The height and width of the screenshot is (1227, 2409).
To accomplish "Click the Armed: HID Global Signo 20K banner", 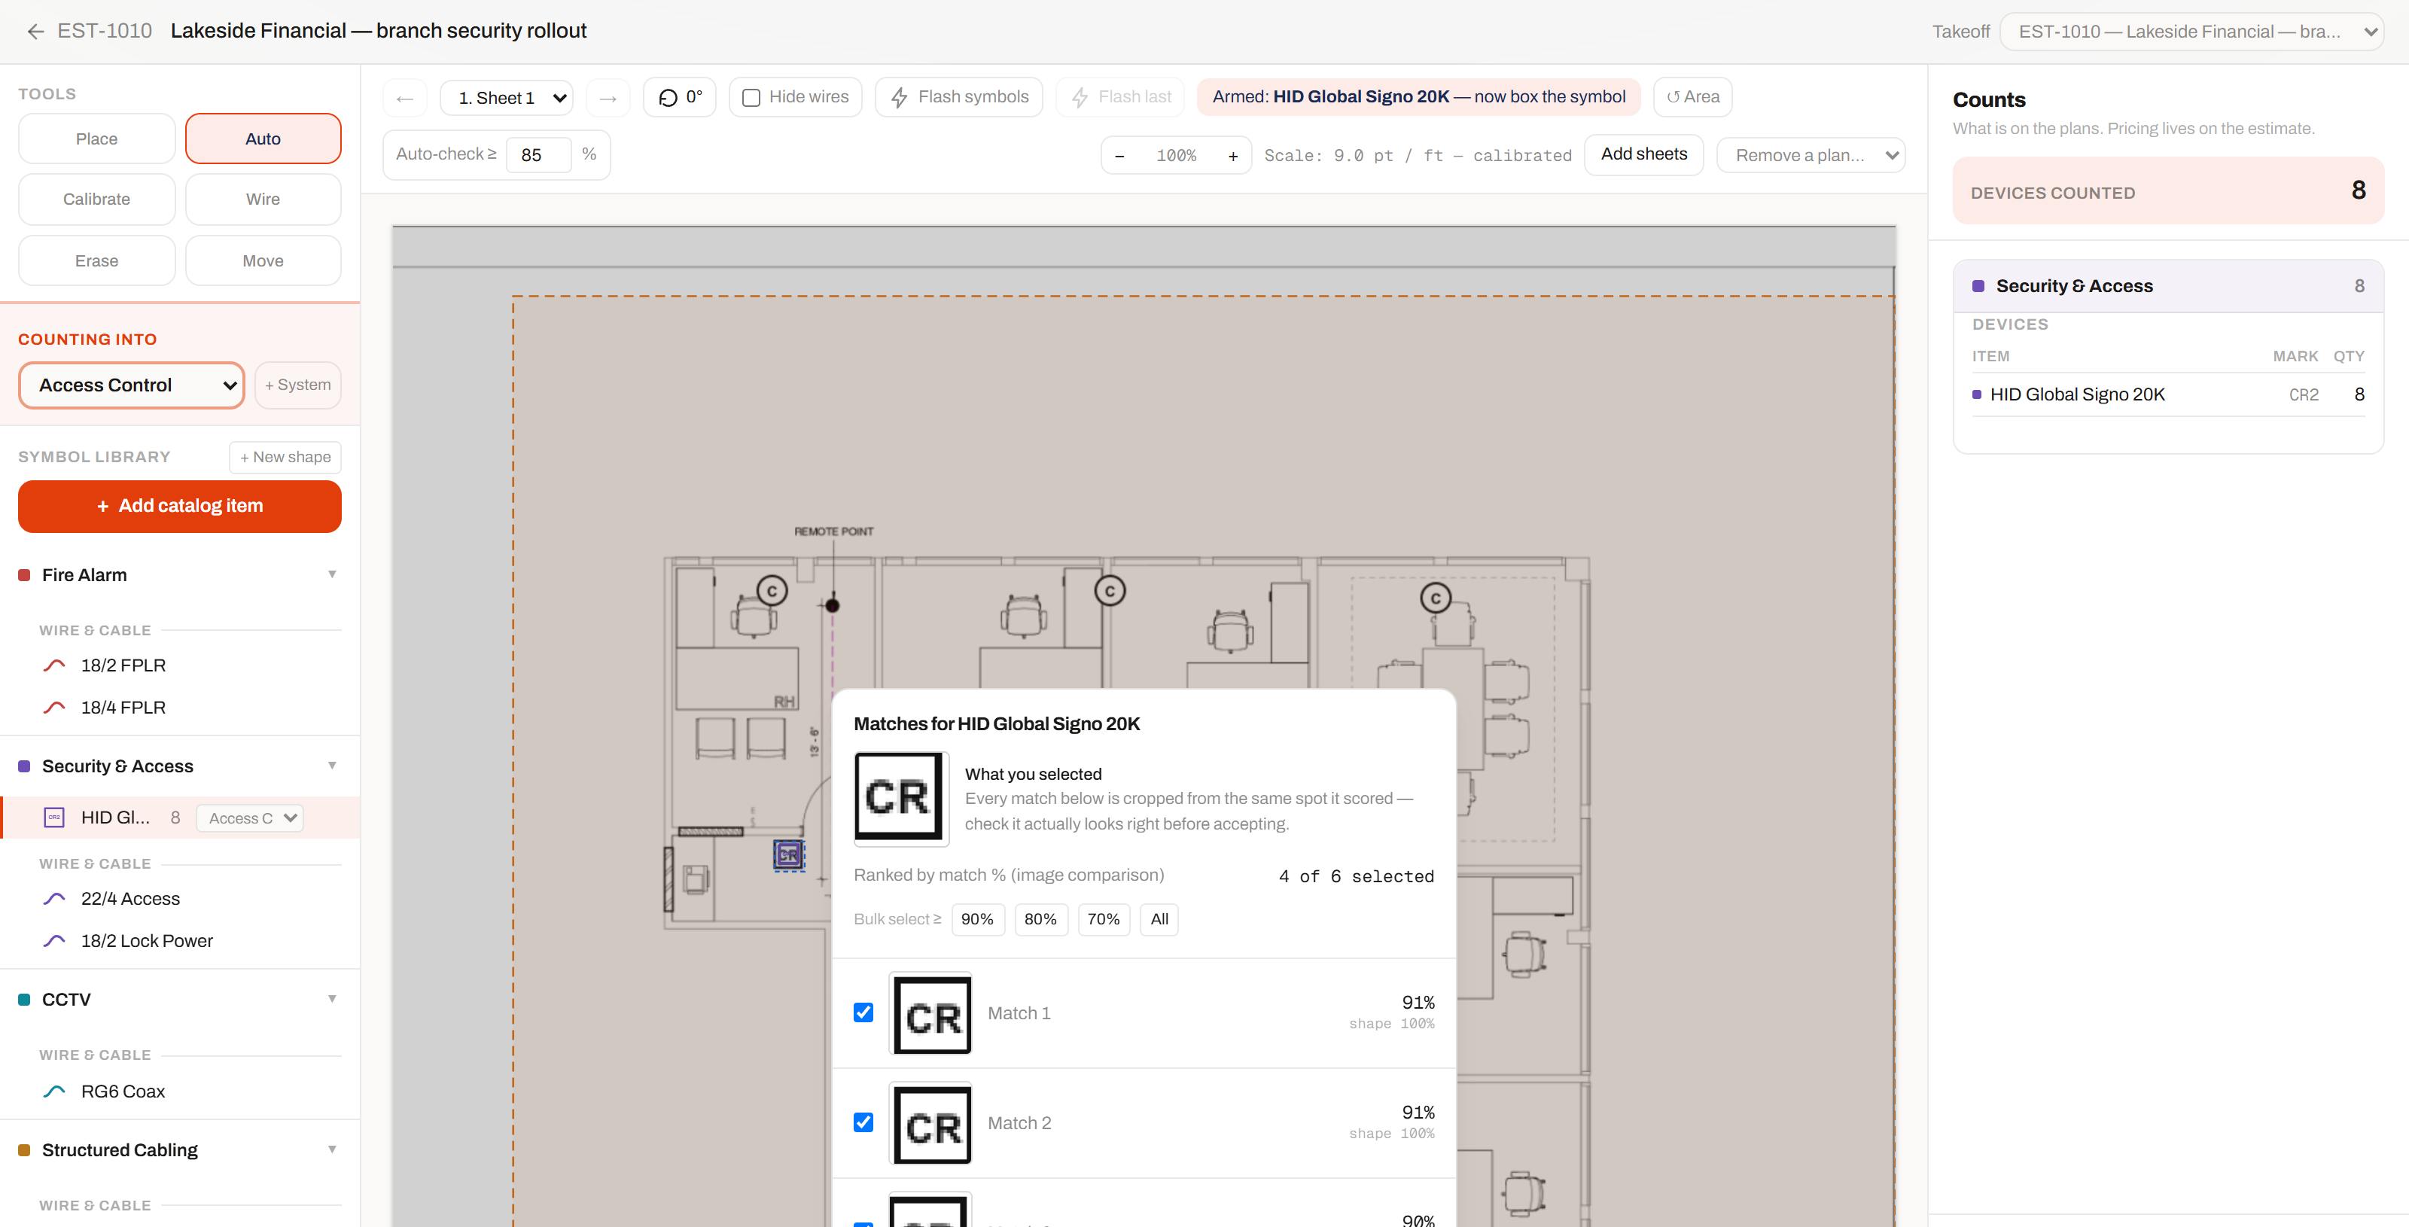I will click(1418, 97).
